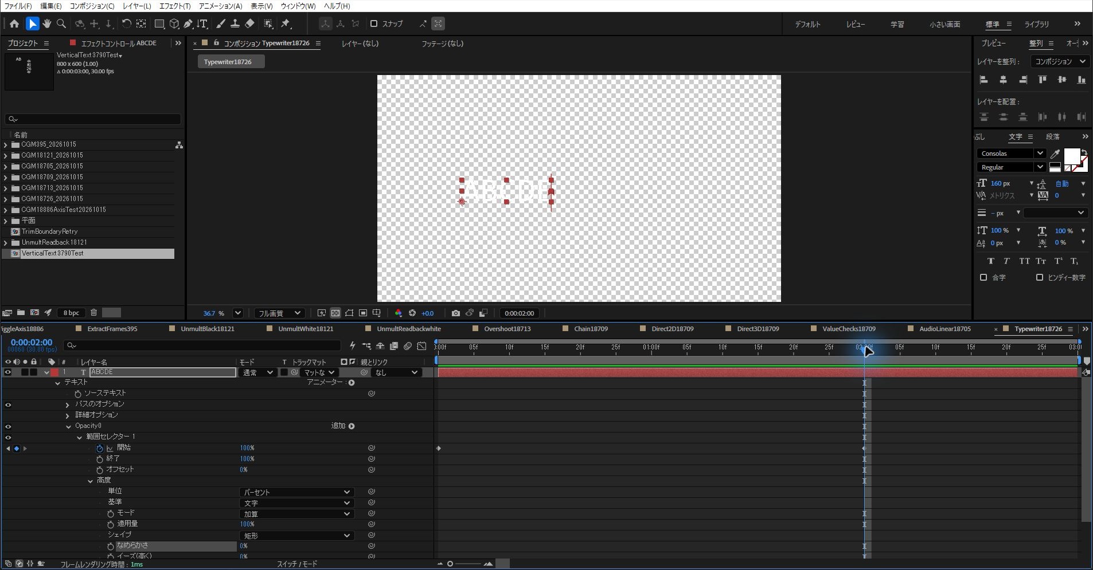Click trash icon in Project panel

(x=93, y=313)
